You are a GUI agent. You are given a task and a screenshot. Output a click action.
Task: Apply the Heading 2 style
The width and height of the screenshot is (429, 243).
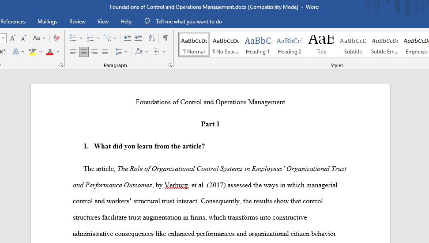pos(290,44)
